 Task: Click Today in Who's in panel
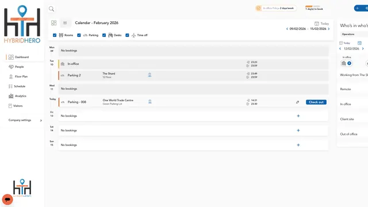point(344,43)
